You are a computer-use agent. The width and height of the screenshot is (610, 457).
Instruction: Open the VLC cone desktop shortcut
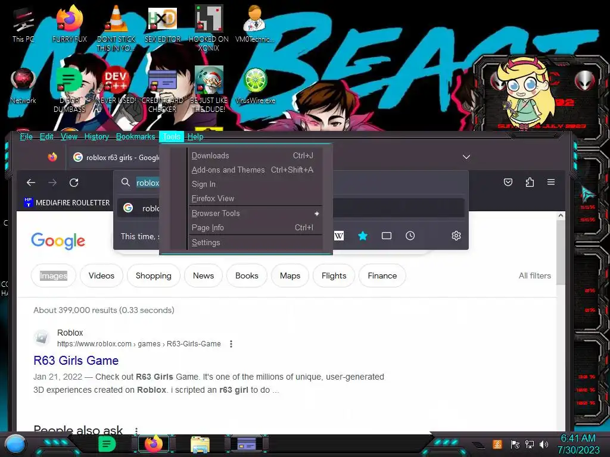click(116, 28)
